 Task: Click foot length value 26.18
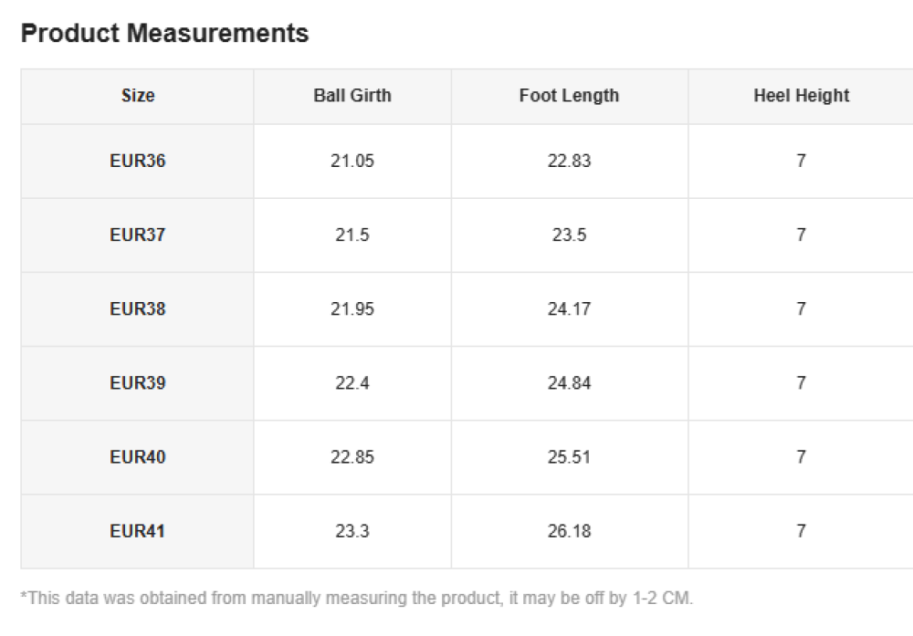tap(569, 531)
